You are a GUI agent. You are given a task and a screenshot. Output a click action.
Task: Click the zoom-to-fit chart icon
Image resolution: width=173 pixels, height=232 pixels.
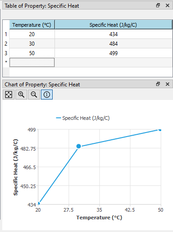[x=9, y=95]
